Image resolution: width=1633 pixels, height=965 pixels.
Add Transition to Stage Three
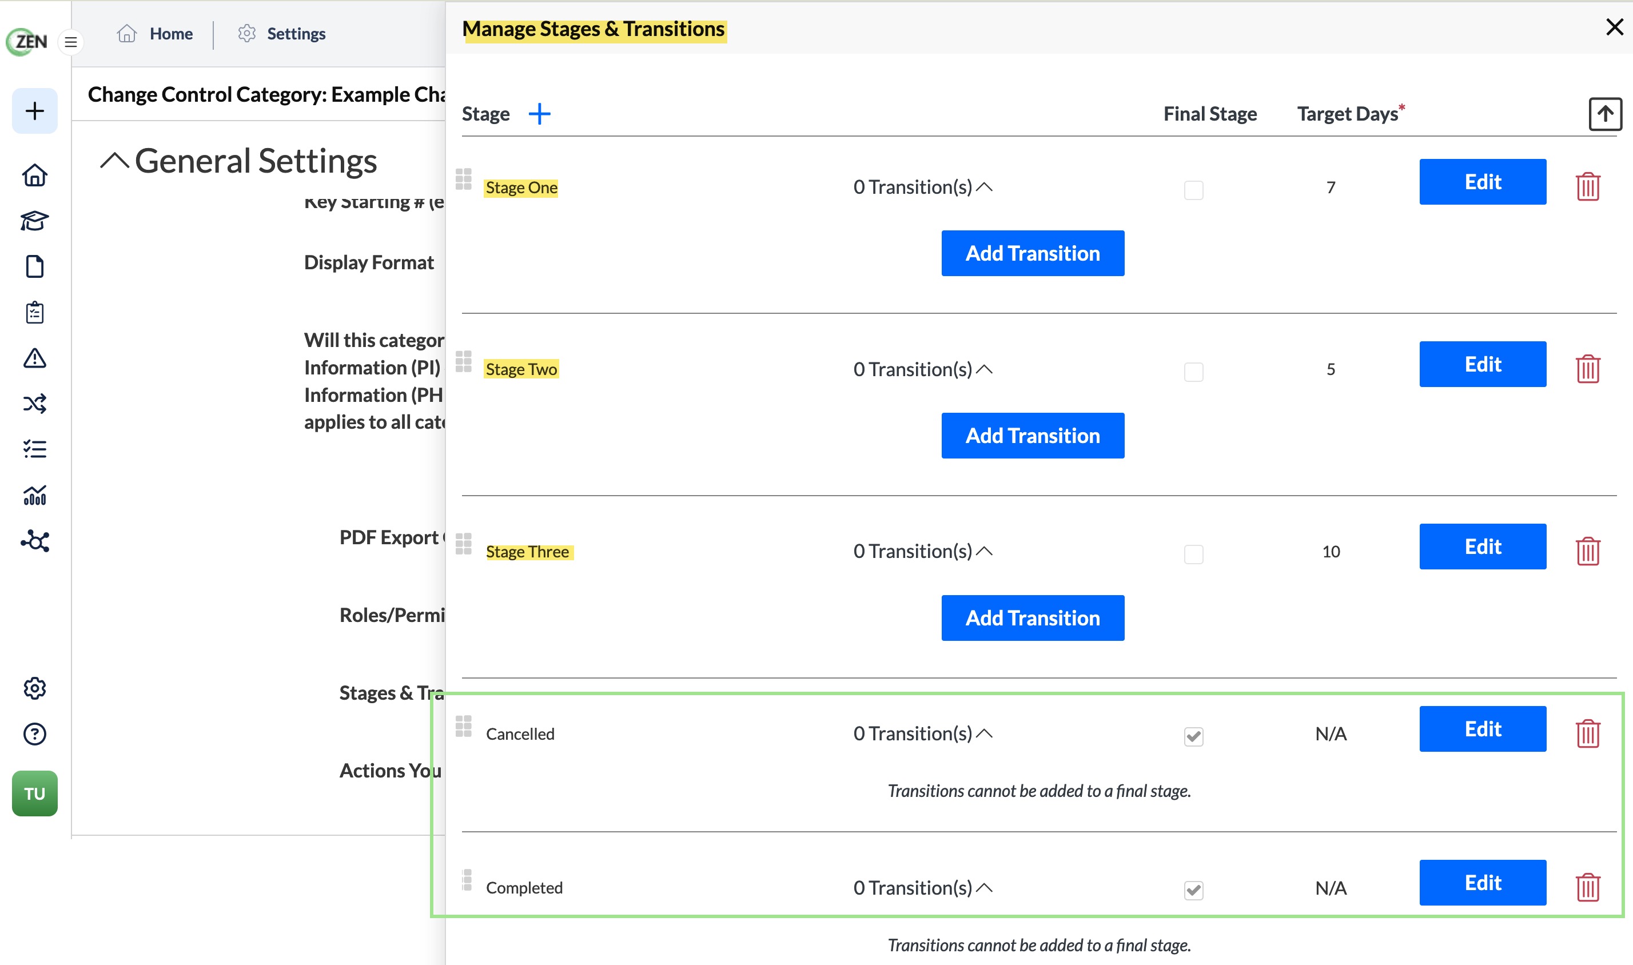(x=1032, y=618)
